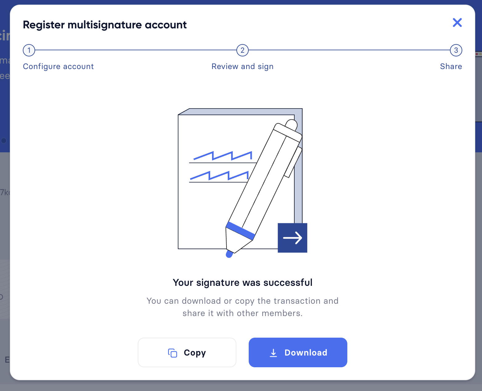The height and width of the screenshot is (391, 482).
Task: Click the upper blue signature squiggle
Action: click(223, 156)
